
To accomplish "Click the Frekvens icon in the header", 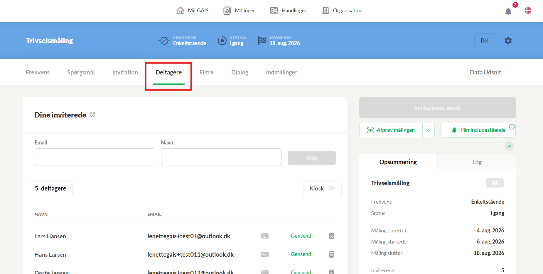I will tap(164, 41).
